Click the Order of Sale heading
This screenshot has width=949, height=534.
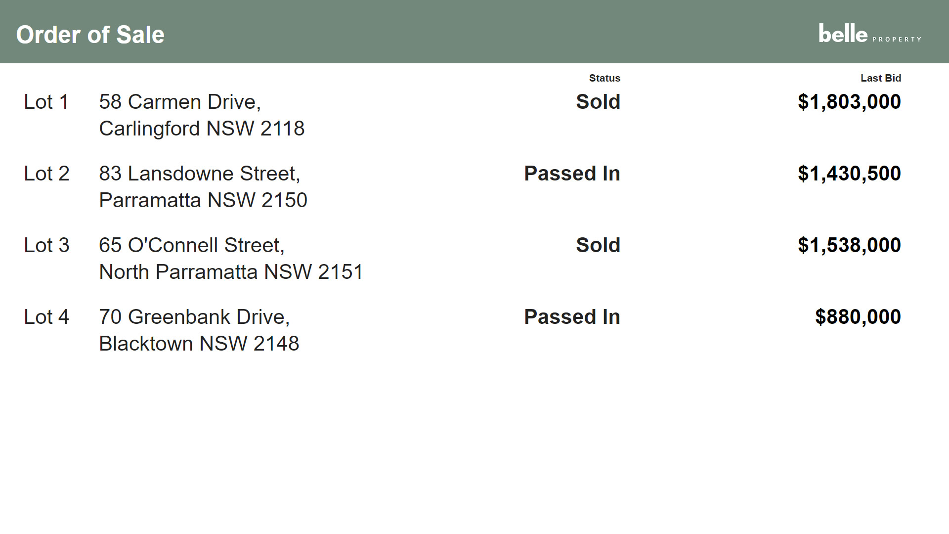click(x=90, y=35)
